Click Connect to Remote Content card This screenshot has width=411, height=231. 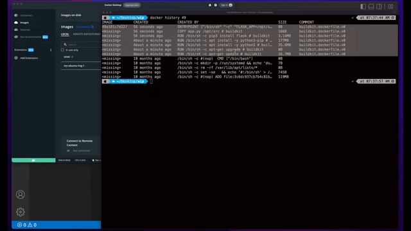pyautogui.click(x=82, y=146)
